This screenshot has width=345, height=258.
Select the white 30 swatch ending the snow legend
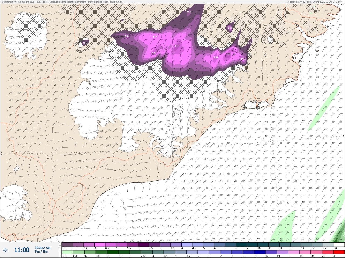coord(339,245)
